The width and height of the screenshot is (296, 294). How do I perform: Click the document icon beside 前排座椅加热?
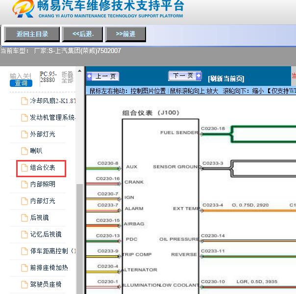point(25,267)
